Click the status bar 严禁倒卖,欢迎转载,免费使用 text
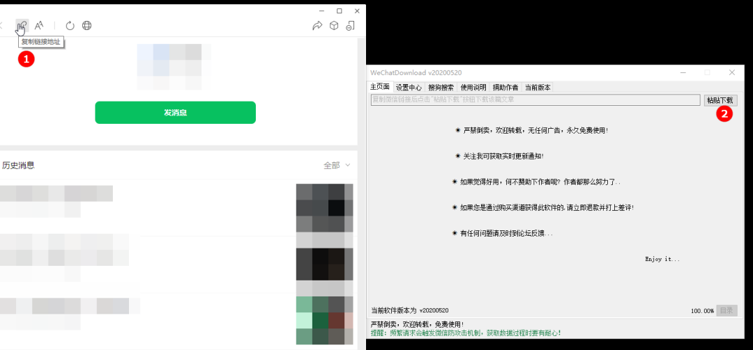Screen dimensions: 753x350 point(418,324)
